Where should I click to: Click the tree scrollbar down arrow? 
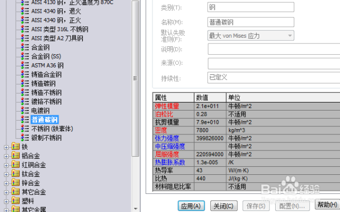click(x=135, y=208)
